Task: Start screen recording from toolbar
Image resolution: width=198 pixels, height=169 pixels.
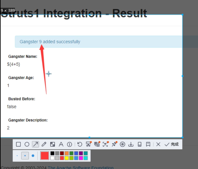Action: 122,144
